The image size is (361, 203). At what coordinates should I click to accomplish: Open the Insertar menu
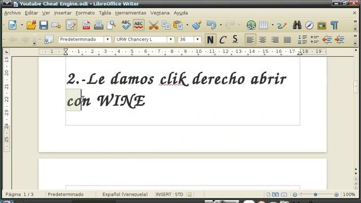(63, 13)
